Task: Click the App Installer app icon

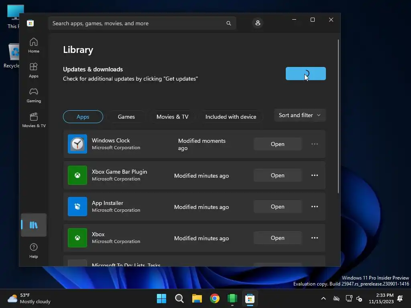Action: click(77, 207)
